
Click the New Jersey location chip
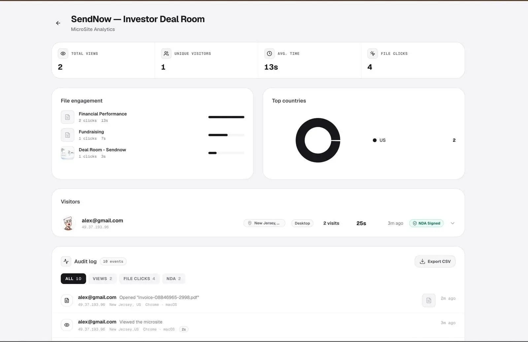tap(264, 223)
